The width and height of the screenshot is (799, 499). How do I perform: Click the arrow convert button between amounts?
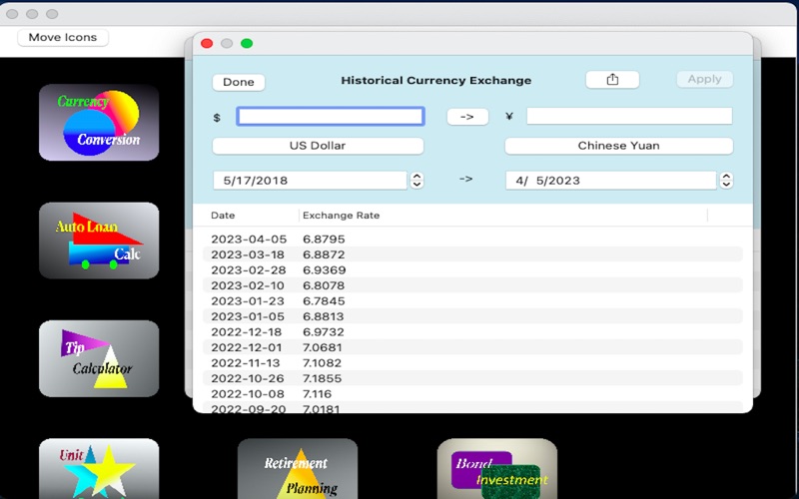click(x=467, y=117)
